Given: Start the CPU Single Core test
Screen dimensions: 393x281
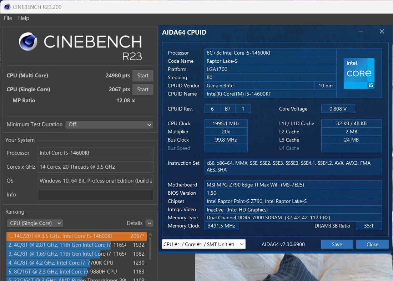Looking at the screenshot, I should tap(142, 90).
